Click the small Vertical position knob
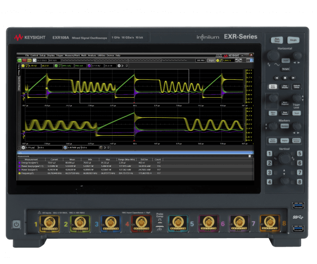 tap(284, 181)
